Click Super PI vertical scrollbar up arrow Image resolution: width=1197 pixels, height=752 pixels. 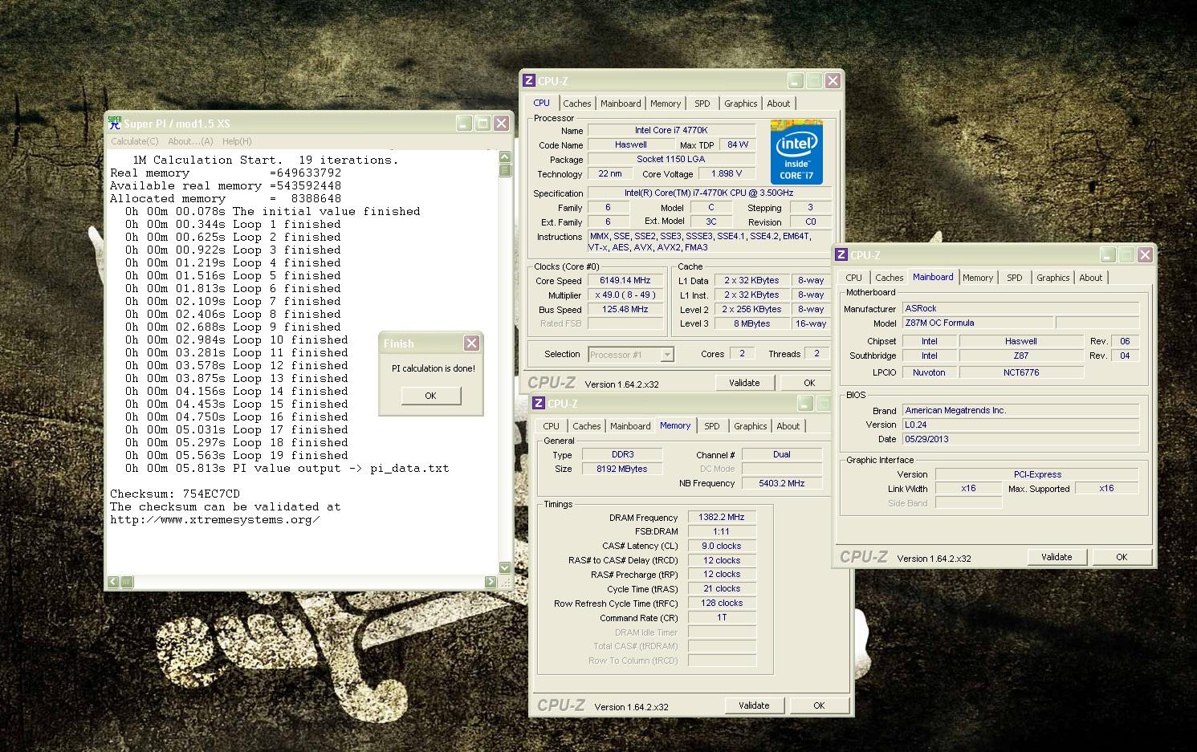505,157
